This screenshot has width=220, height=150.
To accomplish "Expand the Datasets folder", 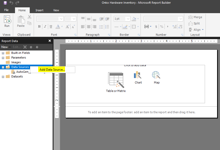I will click(x=3, y=77).
